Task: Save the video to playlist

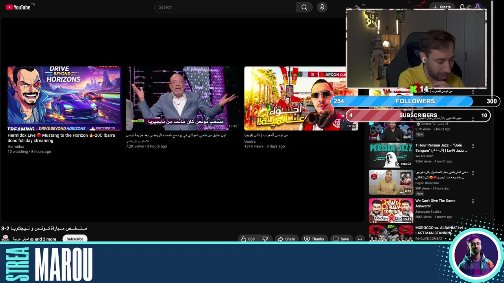Action: coord(341,239)
